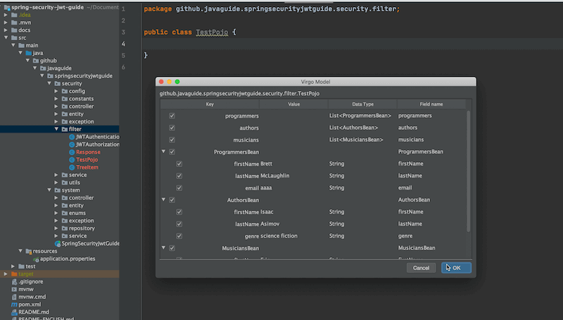This screenshot has width=563, height=320.
Task: Collapse the ProgrammersBean tree node
Action: tap(164, 152)
